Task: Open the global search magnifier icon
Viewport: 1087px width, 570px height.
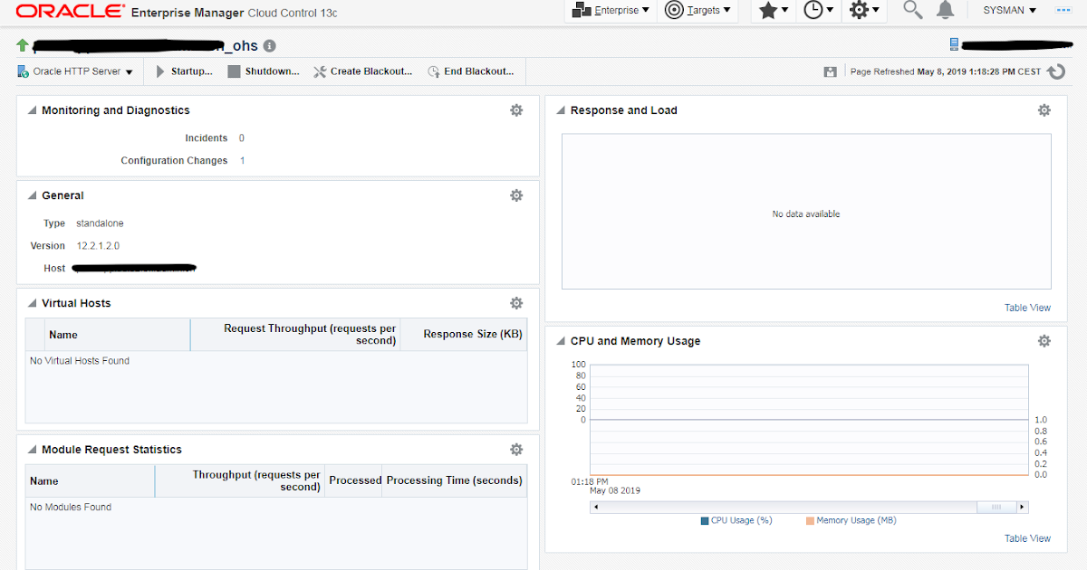Action: point(912,11)
